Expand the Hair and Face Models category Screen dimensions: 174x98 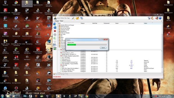coord(58,28)
